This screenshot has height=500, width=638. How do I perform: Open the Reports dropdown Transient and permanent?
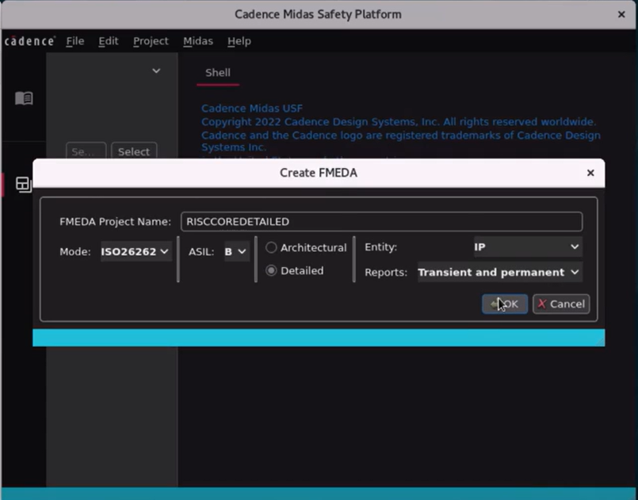(499, 272)
